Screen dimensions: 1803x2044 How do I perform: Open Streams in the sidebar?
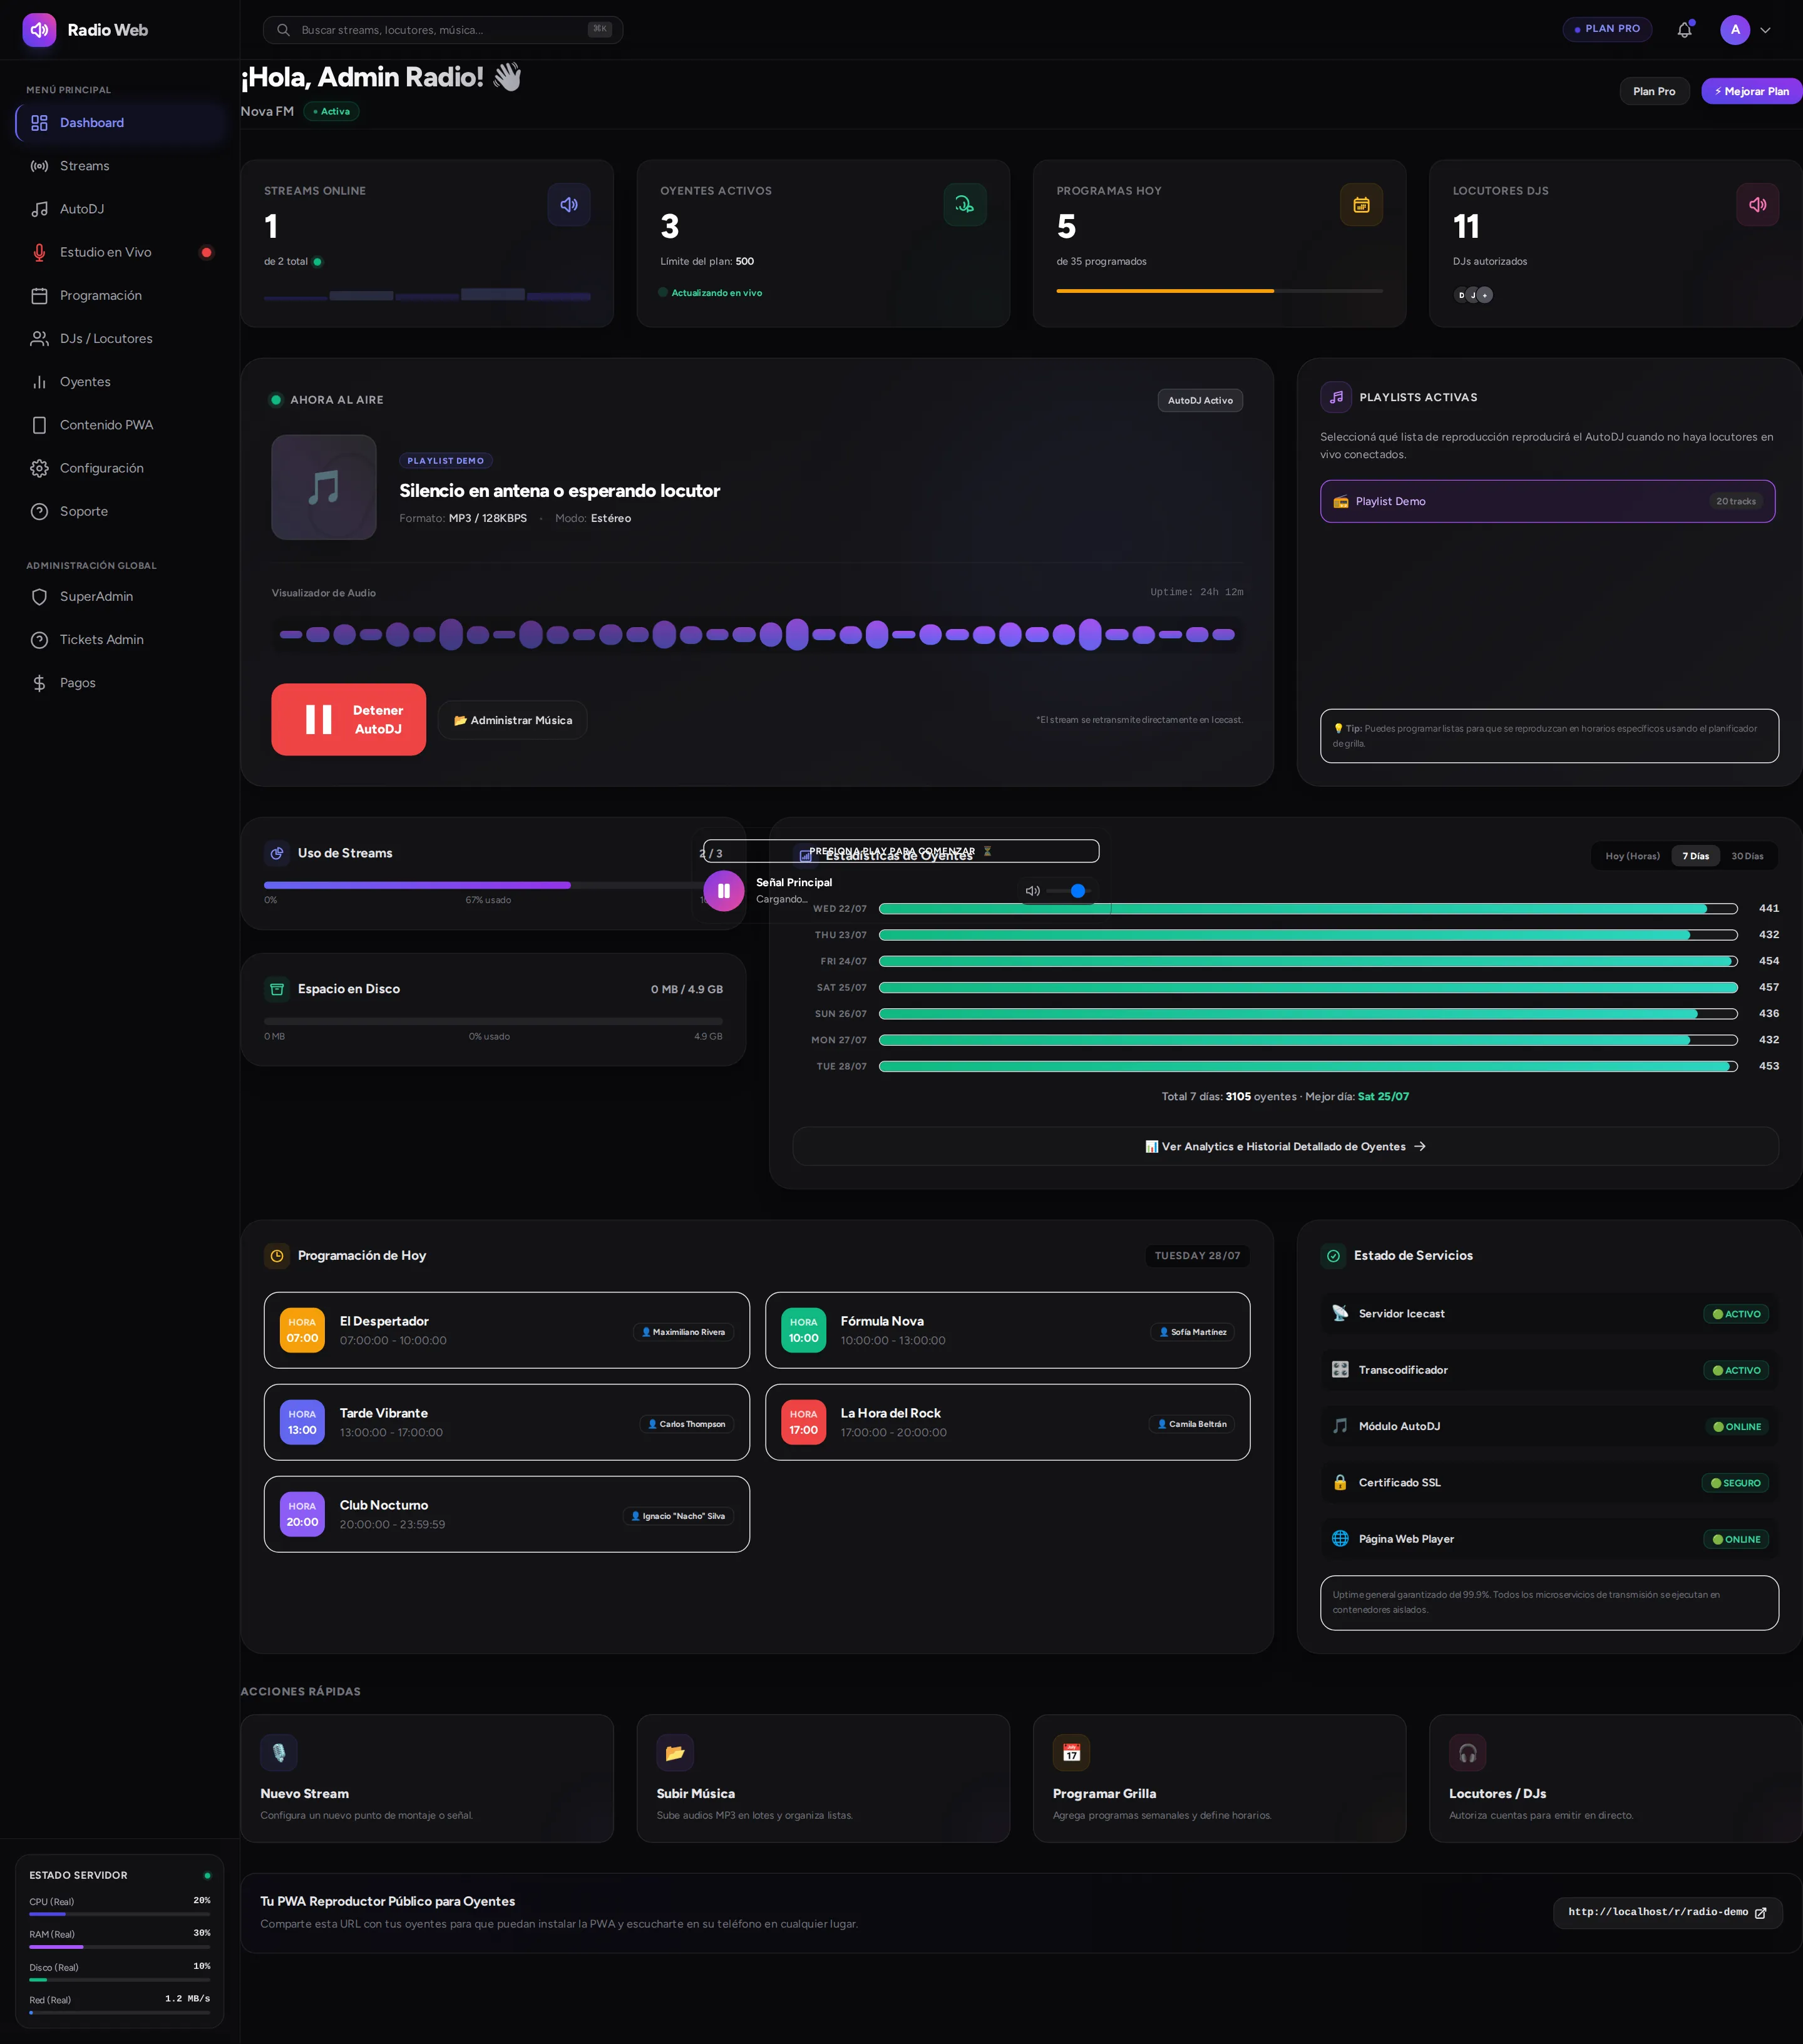[x=120, y=166]
